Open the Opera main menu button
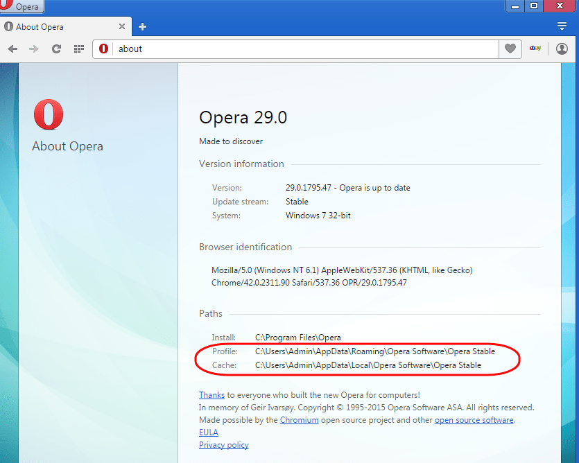 [21, 6]
